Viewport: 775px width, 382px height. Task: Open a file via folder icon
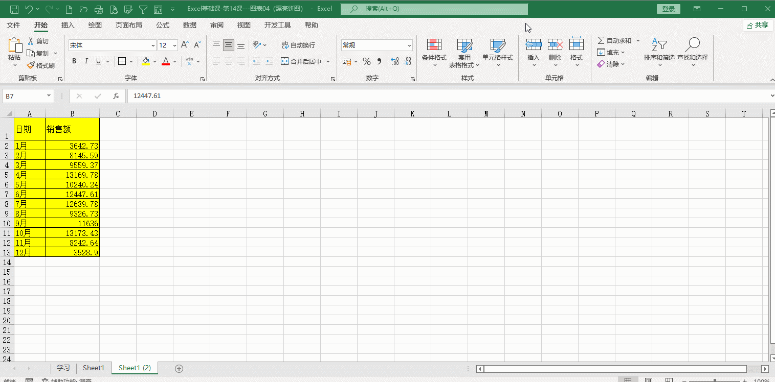click(83, 9)
